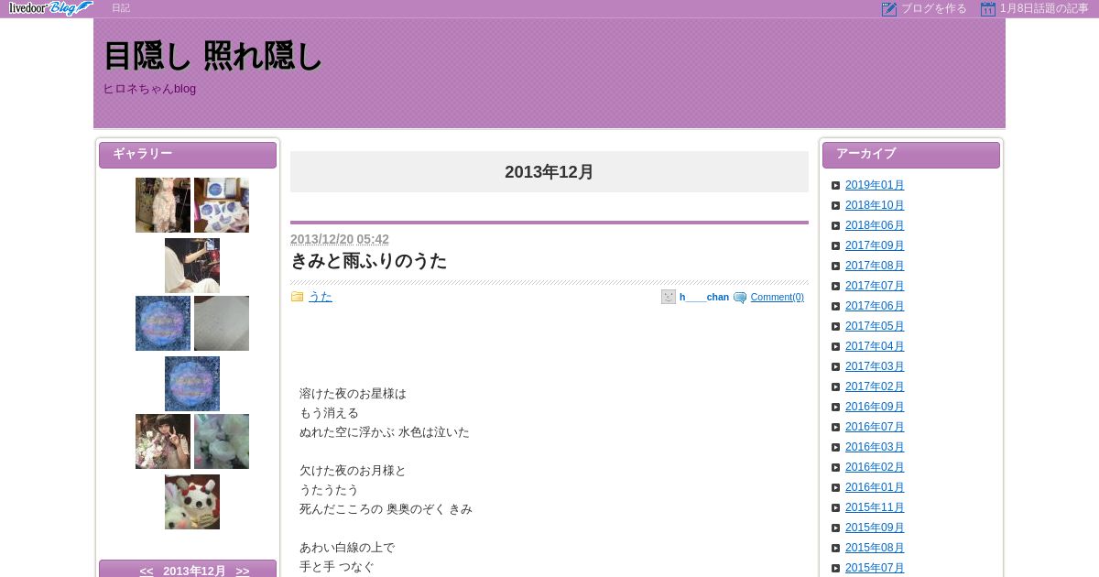Open blog title 目隠し 照れ隠し
This screenshot has width=1099, height=577.
(x=212, y=56)
